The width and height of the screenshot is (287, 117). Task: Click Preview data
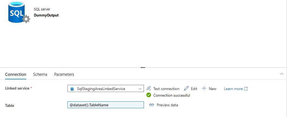point(164,105)
